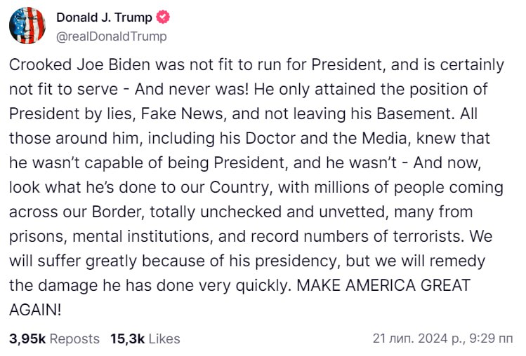Click the 3,95k repost count number

pyautogui.click(x=27, y=338)
